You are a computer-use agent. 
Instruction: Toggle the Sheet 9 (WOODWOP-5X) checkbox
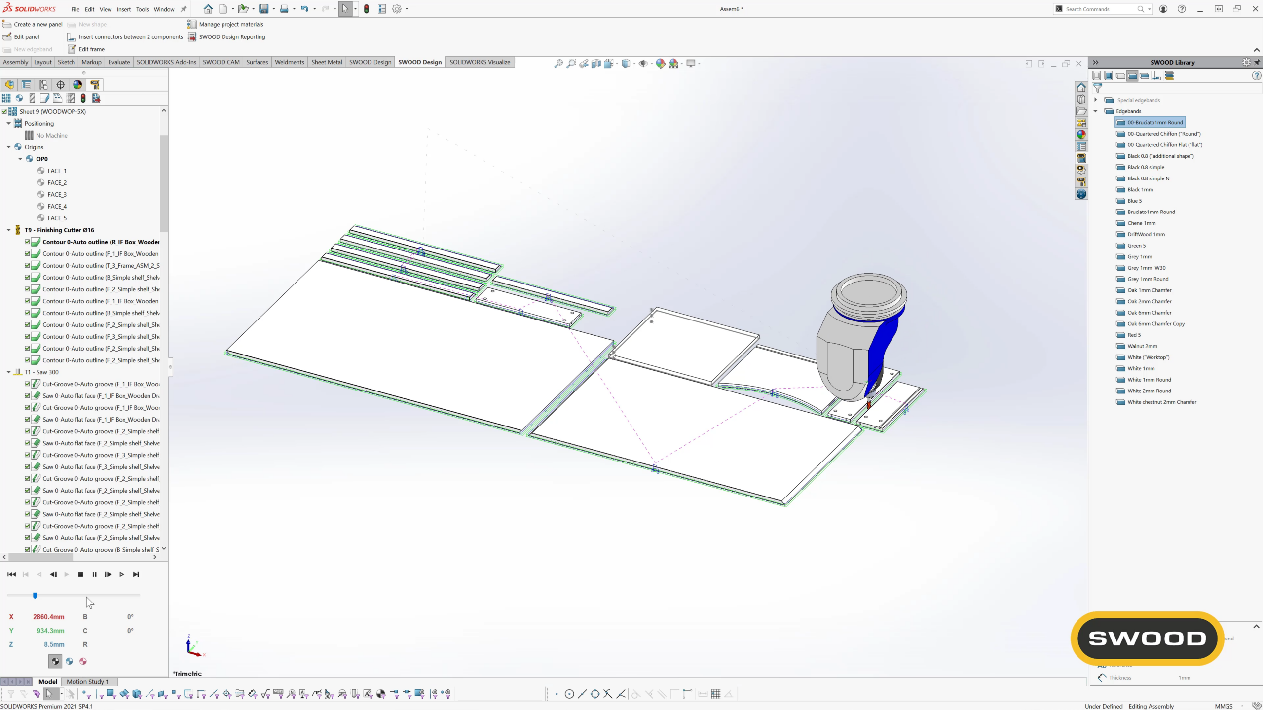pyautogui.click(x=4, y=111)
